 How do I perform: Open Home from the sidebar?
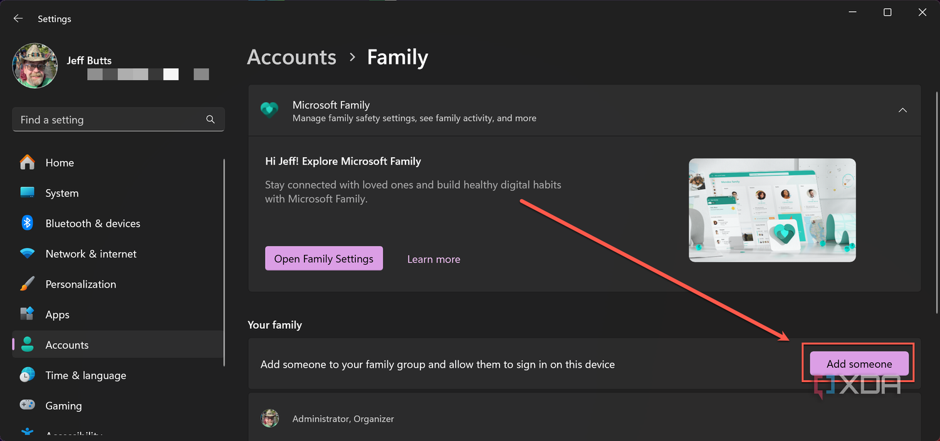(x=118, y=163)
